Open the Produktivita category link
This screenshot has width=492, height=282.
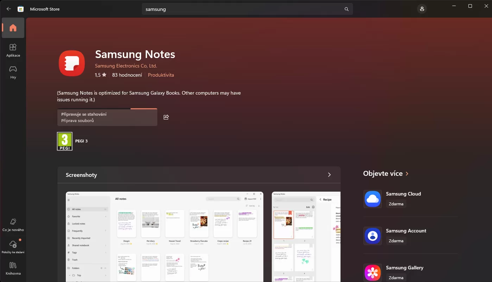click(x=161, y=75)
